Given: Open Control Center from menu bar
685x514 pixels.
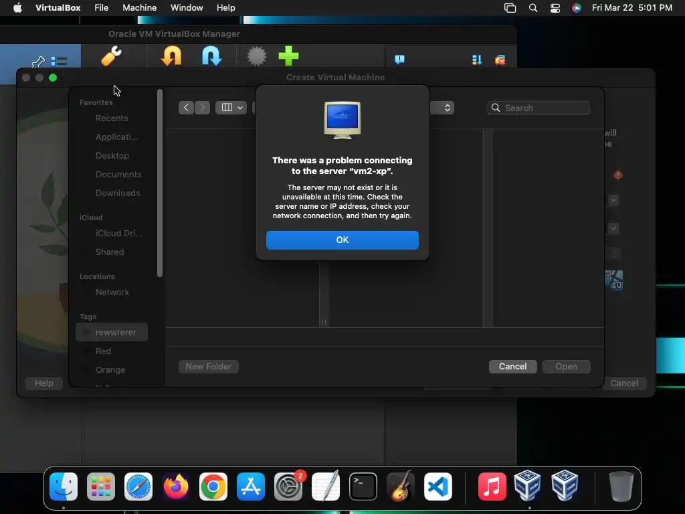Looking at the screenshot, I should [x=555, y=8].
